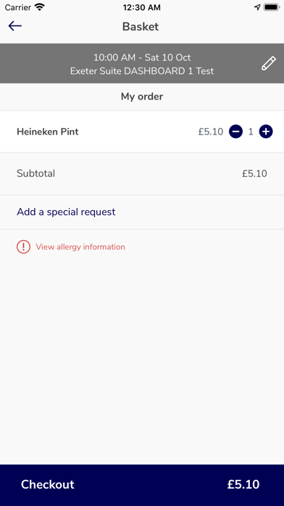Tap the Exeter Suite DASHBOARD 1 Test location
The image size is (284, 506).
pyautogui.click(x=142, y=71)
